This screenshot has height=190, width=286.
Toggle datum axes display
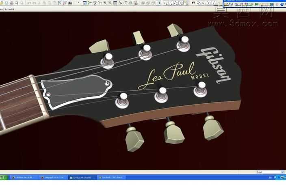point(171,3)
